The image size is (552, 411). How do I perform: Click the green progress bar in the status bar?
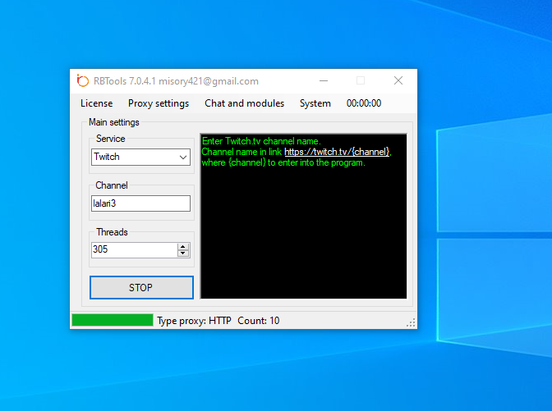(113, 320)
